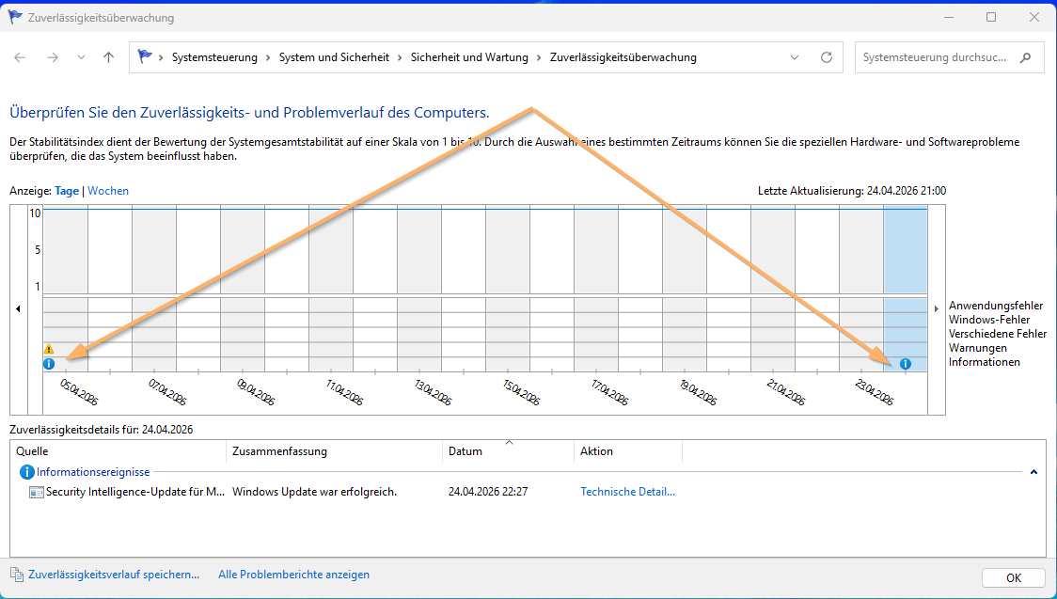
Task: Click the search magnifier icon
Action: click(1026, 58)
